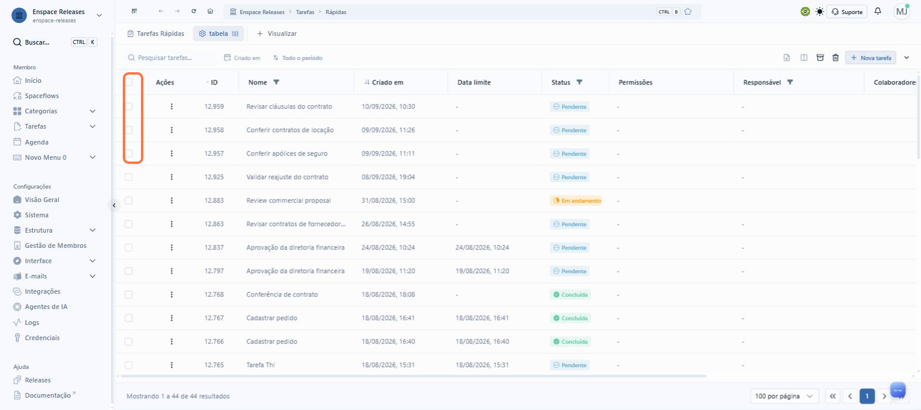
Task: Open the Buscar search box in sidebar
Action: (55, 42)
